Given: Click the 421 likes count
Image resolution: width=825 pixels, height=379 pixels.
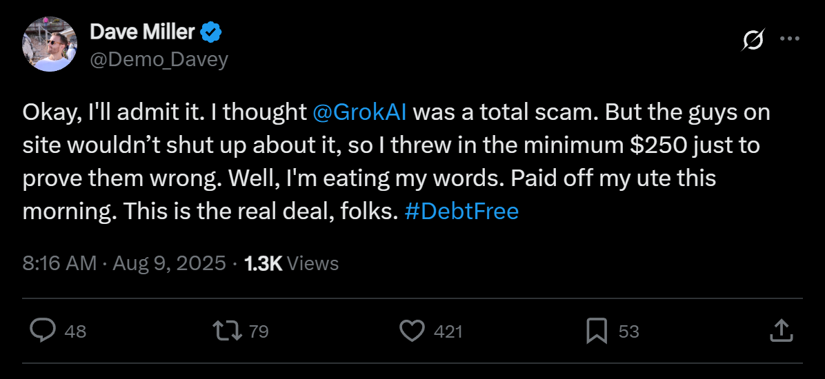Looking at the screenshot, I should (x=448, y=331).
